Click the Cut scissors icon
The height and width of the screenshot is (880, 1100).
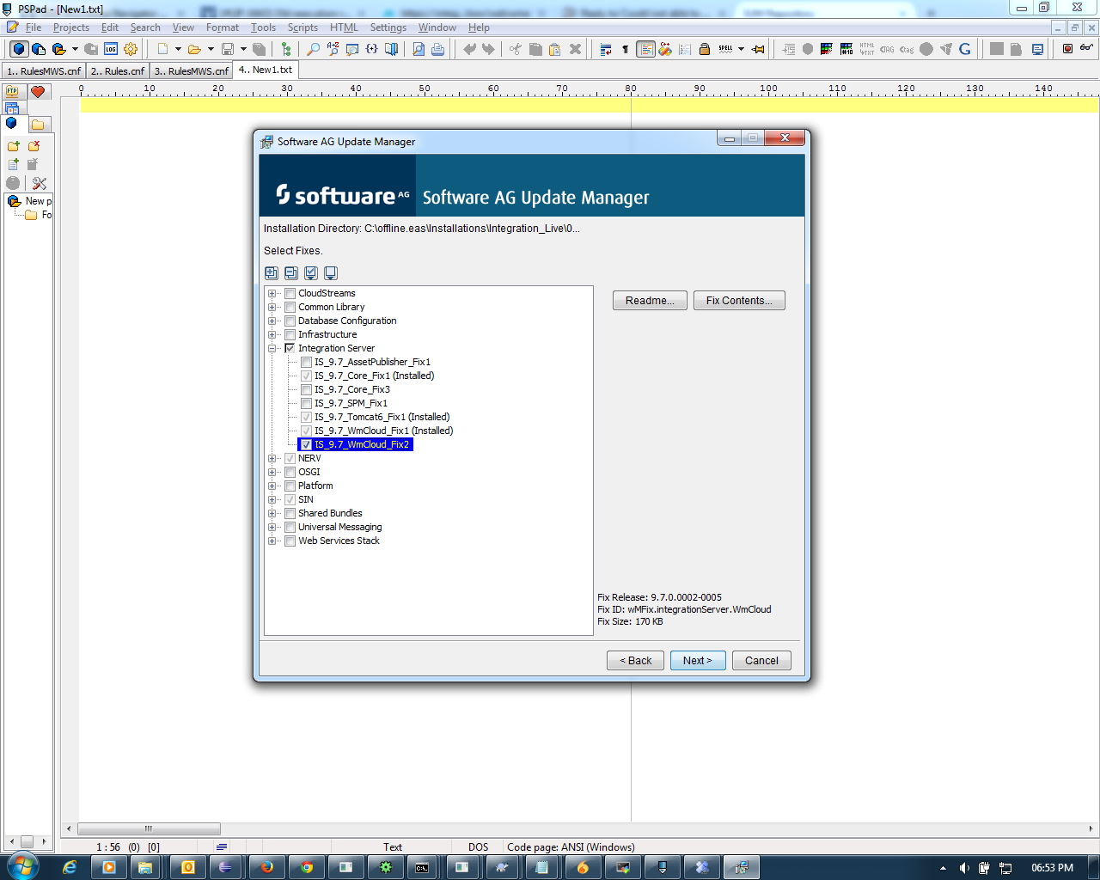(515, 49)
